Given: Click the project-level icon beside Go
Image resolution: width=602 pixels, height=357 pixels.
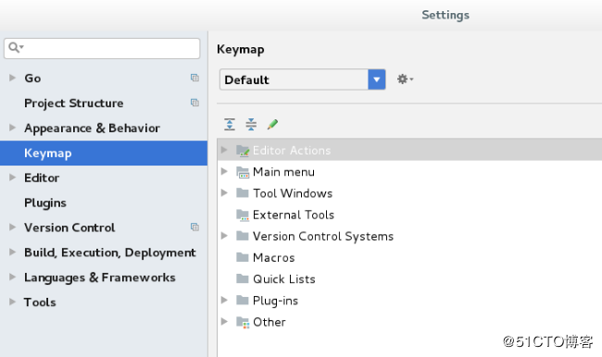Looking at the screenshot, I should (x=194, y=78).
